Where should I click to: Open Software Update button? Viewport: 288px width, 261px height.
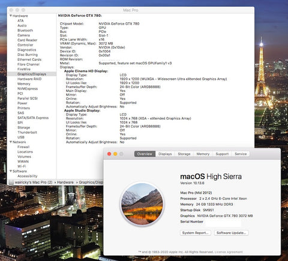pyautogui.click(x=231, y=233)
